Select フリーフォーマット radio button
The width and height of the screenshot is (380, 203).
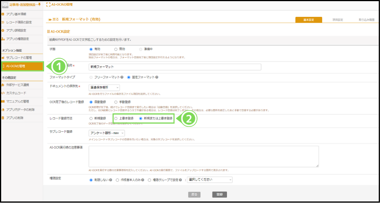coord(91,77)
